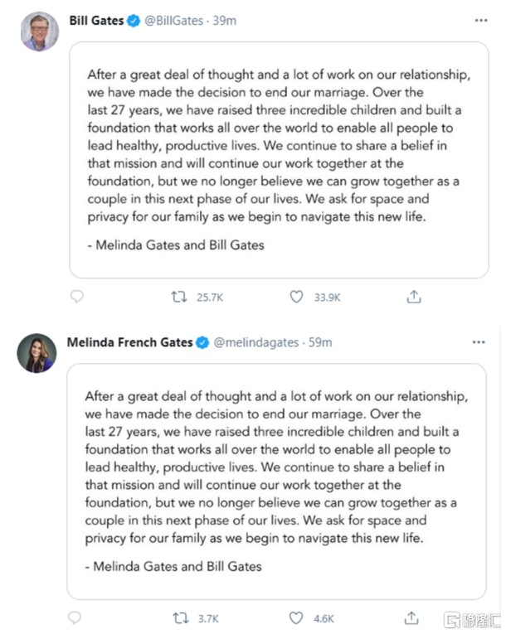Open more options on Bill Gates' tweet

pos(480,20)
